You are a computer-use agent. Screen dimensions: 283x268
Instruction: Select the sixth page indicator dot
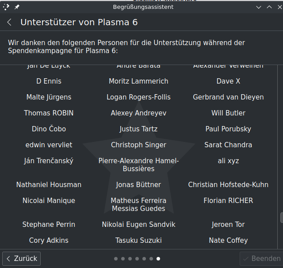tap(151, 259)
